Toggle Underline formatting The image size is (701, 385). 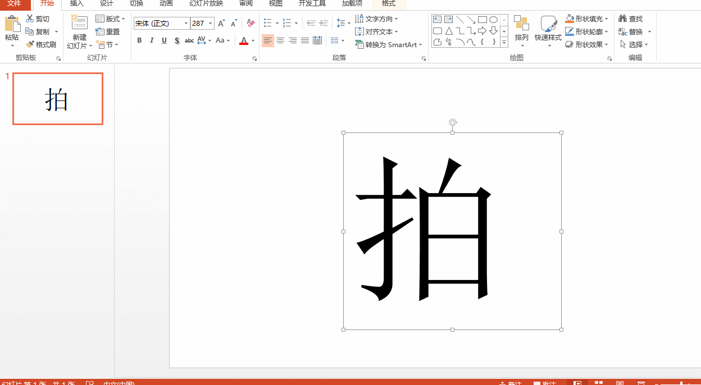coord(164,40)
